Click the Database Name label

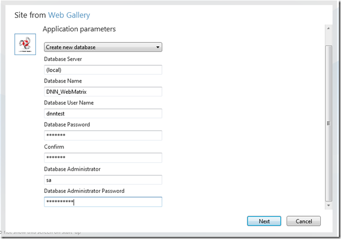(63, 81)
